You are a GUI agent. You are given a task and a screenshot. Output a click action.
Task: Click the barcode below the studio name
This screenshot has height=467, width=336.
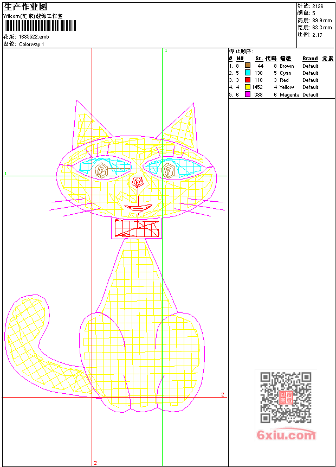tap(40, 25)
